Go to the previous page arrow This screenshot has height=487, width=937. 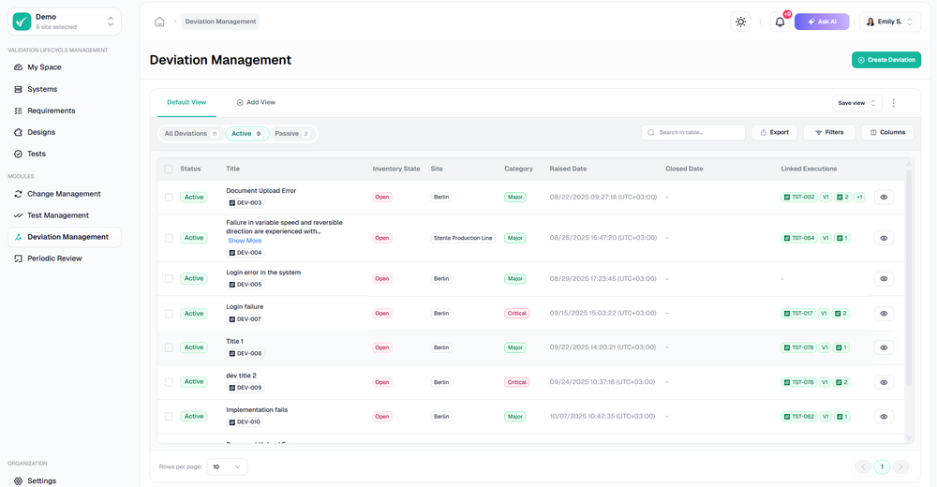tap(863, 466)
